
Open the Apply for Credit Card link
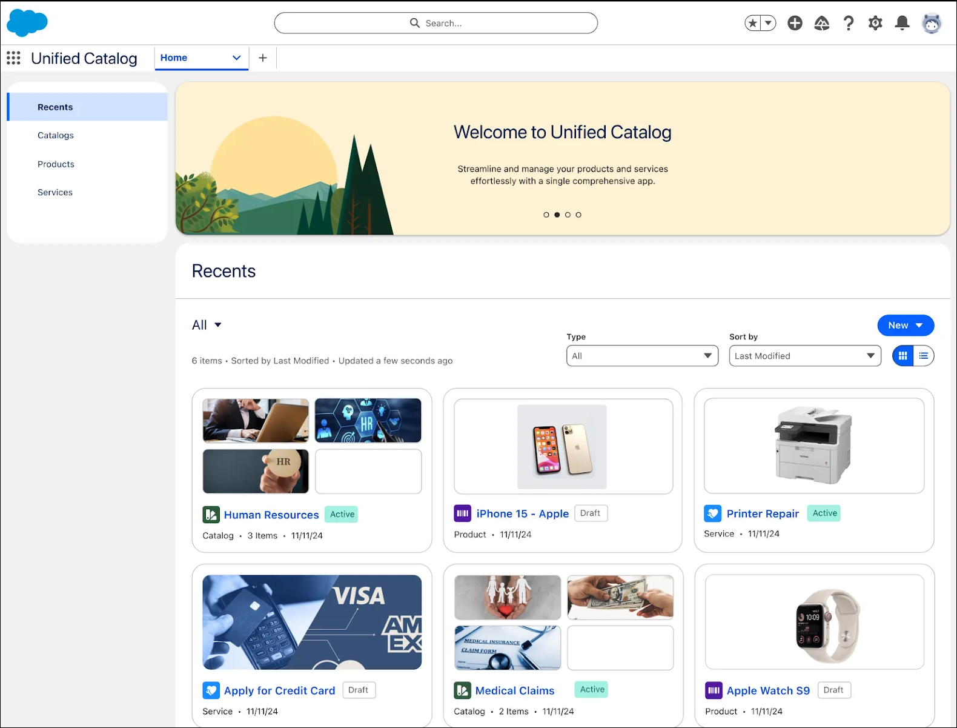click(x=279, y=690)
